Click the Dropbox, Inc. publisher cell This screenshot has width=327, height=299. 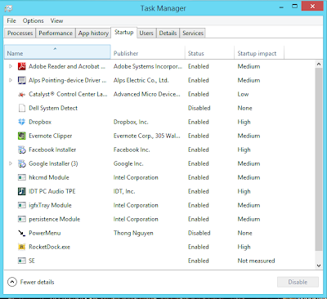point(131,122)
